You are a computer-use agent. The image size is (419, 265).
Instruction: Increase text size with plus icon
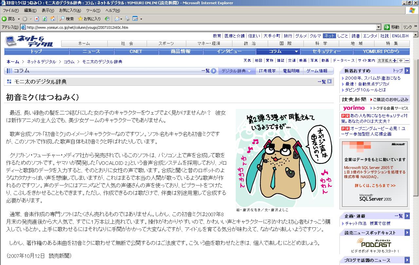pyautogui.click(x=394, y=61)
